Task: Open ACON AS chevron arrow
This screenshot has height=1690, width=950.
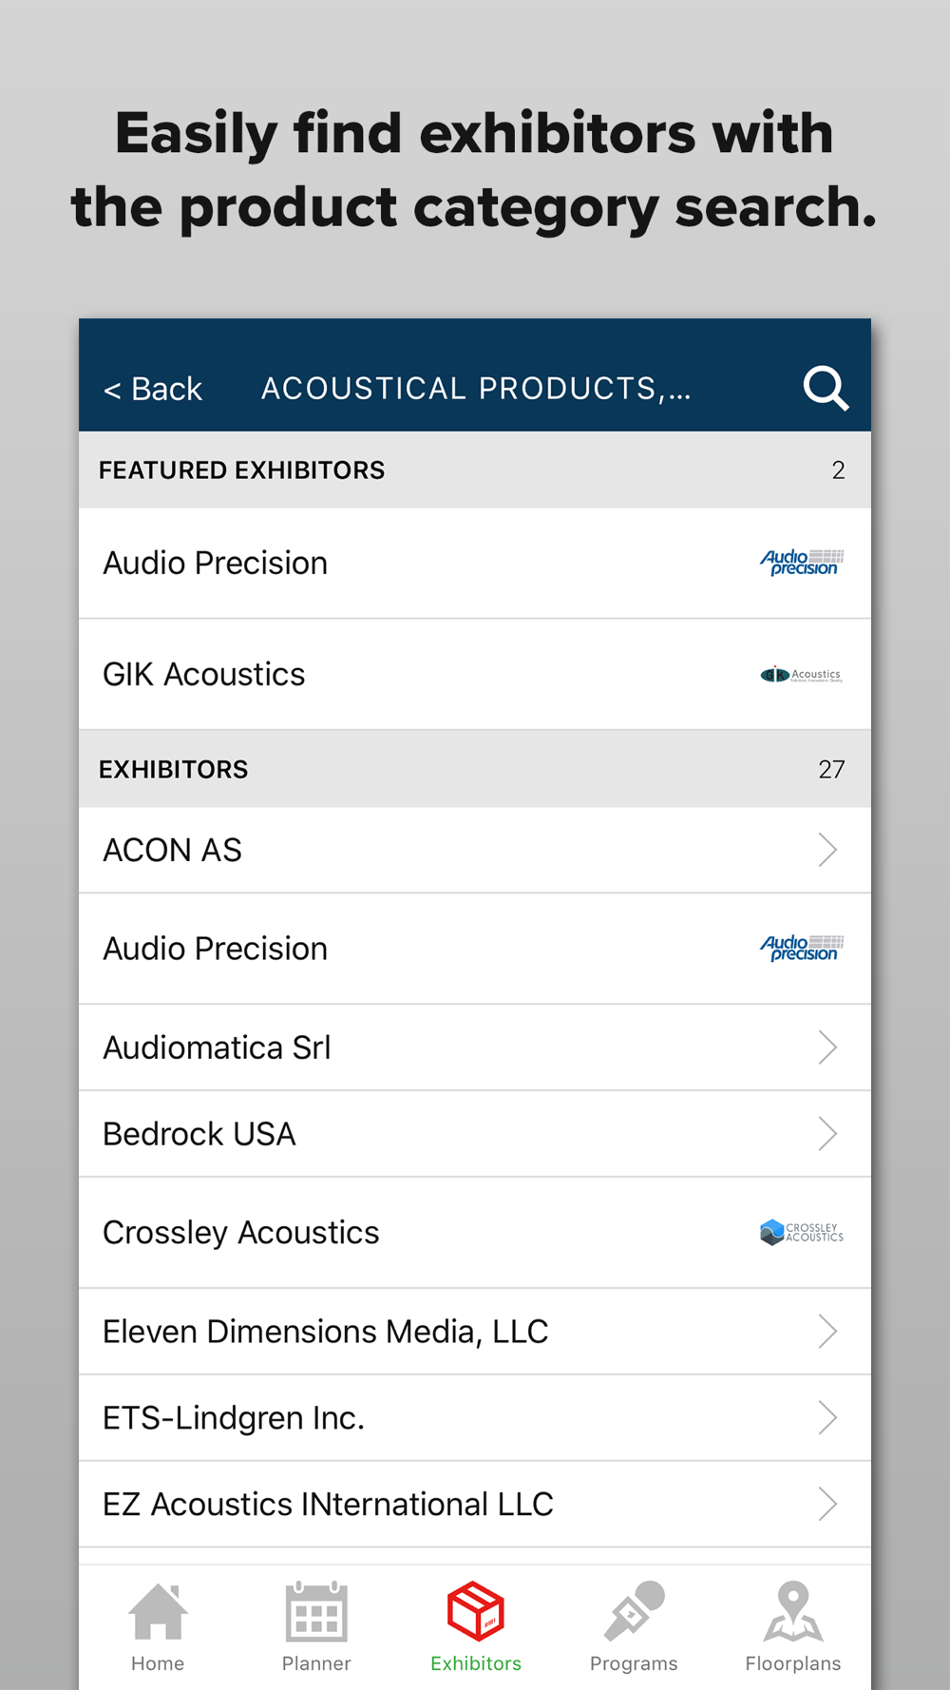Action: coord(827,850)
